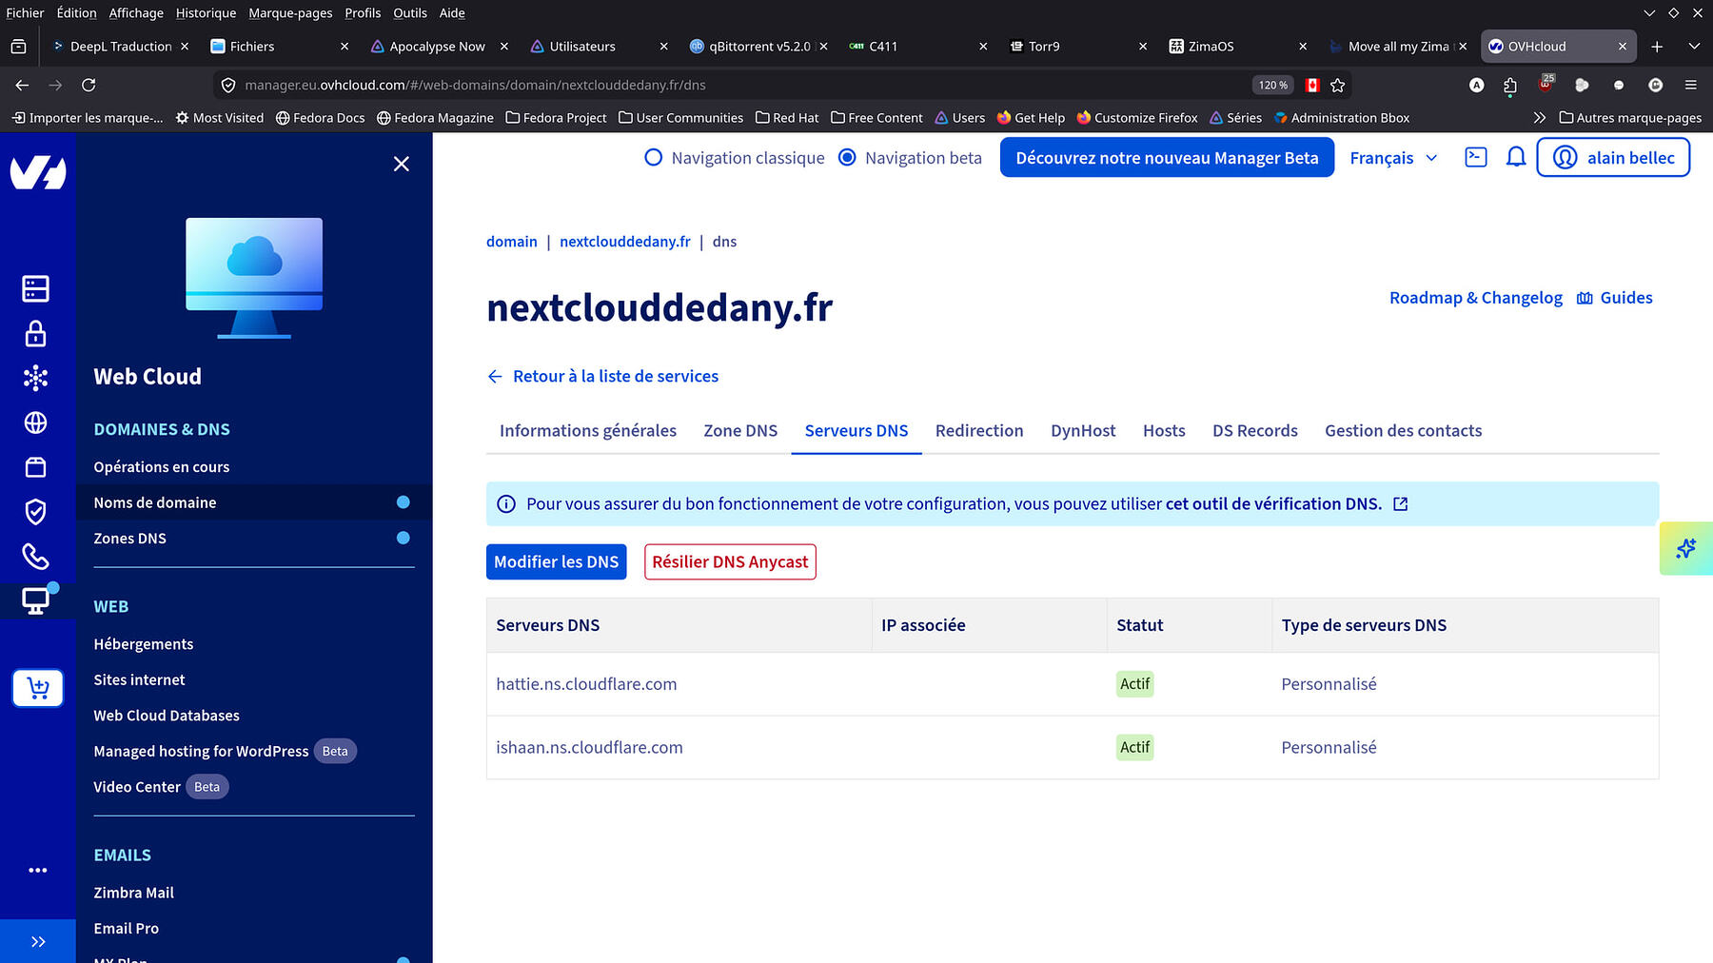Viewport: 1713px width, 963px height.
Task: Open the telephone Telecom sidebar icon
Action: click(36, 557)
